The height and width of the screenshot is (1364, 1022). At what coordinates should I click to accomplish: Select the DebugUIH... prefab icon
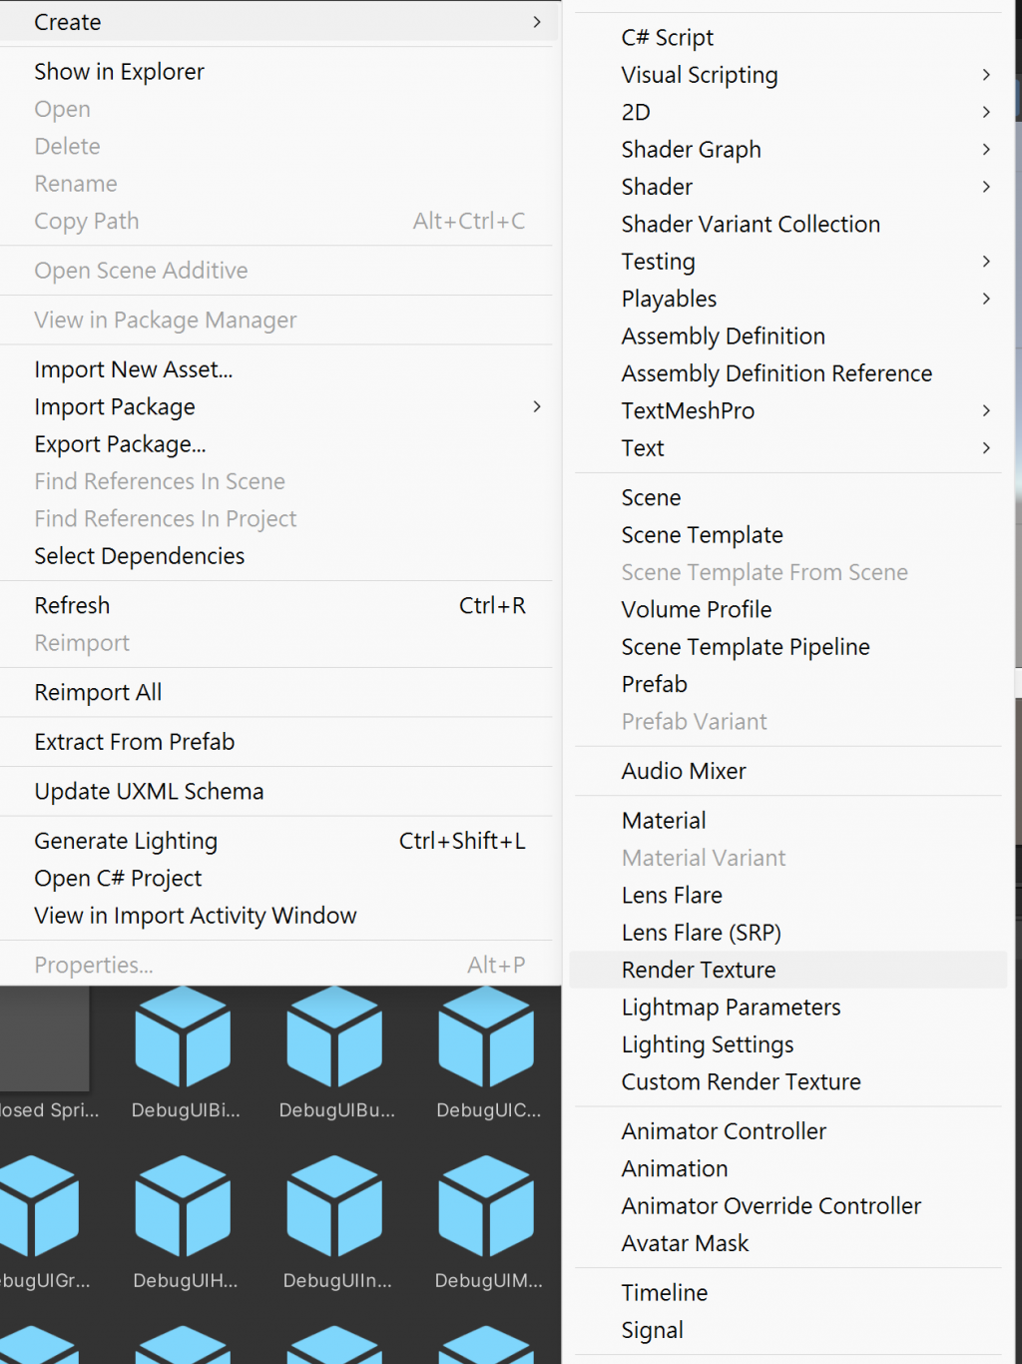pos(184,1206)
